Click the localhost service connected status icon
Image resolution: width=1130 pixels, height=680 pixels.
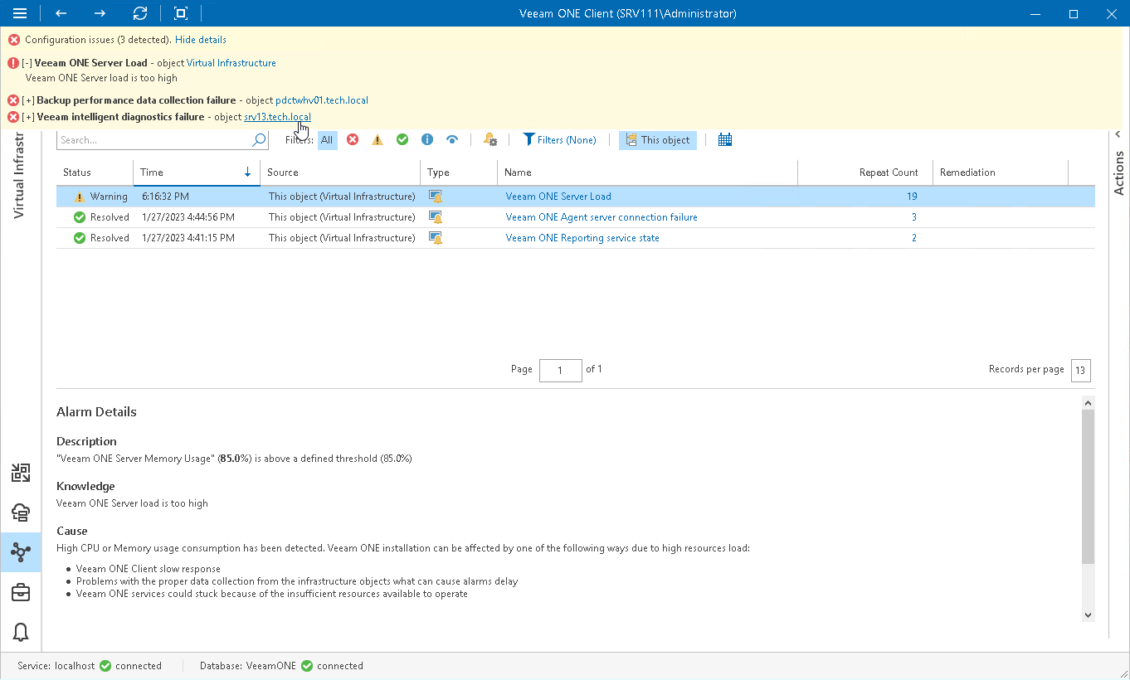pyautogui.click(x=105, y=666)
